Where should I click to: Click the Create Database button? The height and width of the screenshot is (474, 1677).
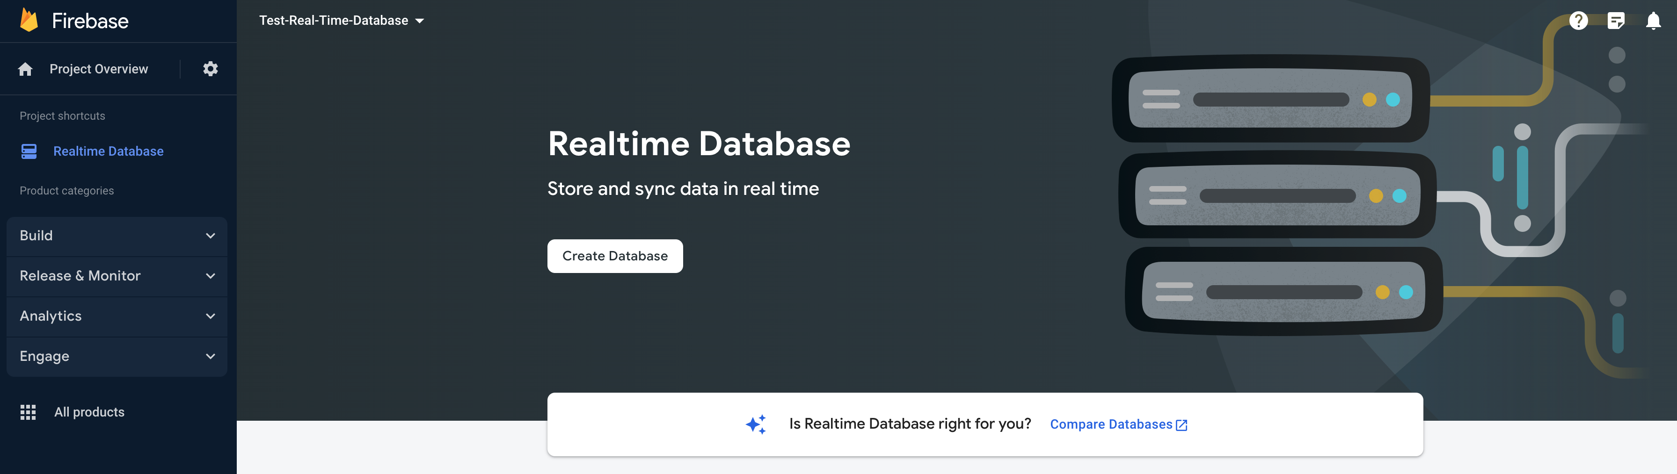(x=614, y=256)
